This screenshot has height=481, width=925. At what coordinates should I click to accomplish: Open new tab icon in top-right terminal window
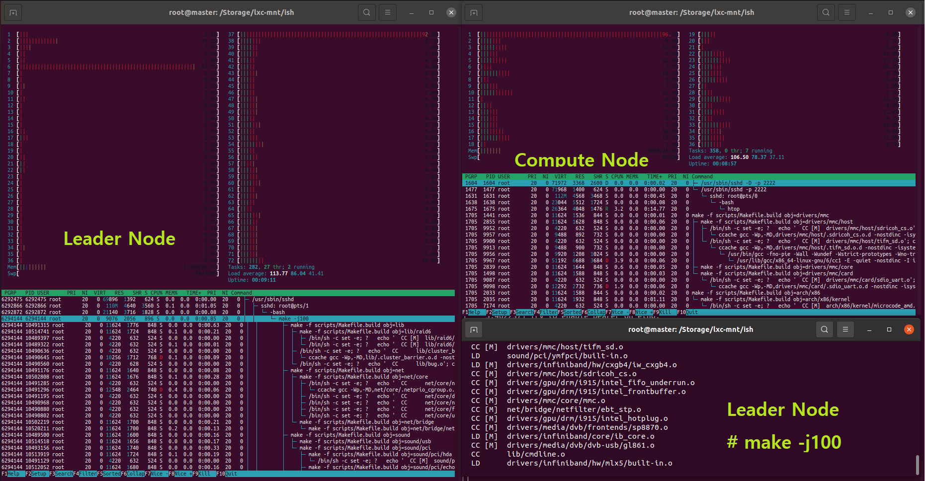click(474, 12)
